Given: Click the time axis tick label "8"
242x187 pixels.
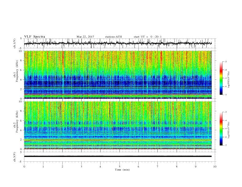Looking at the screenshot, I should tap(177, 167).
